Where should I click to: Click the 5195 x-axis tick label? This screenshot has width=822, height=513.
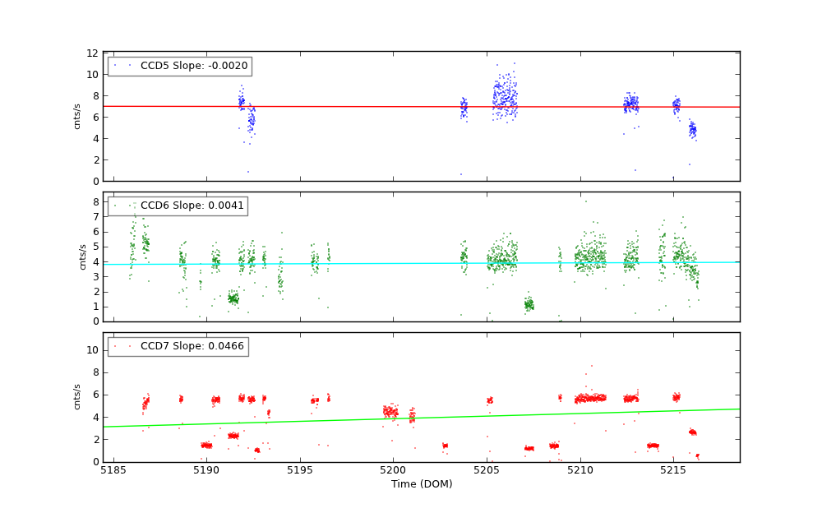coord(300,471)
